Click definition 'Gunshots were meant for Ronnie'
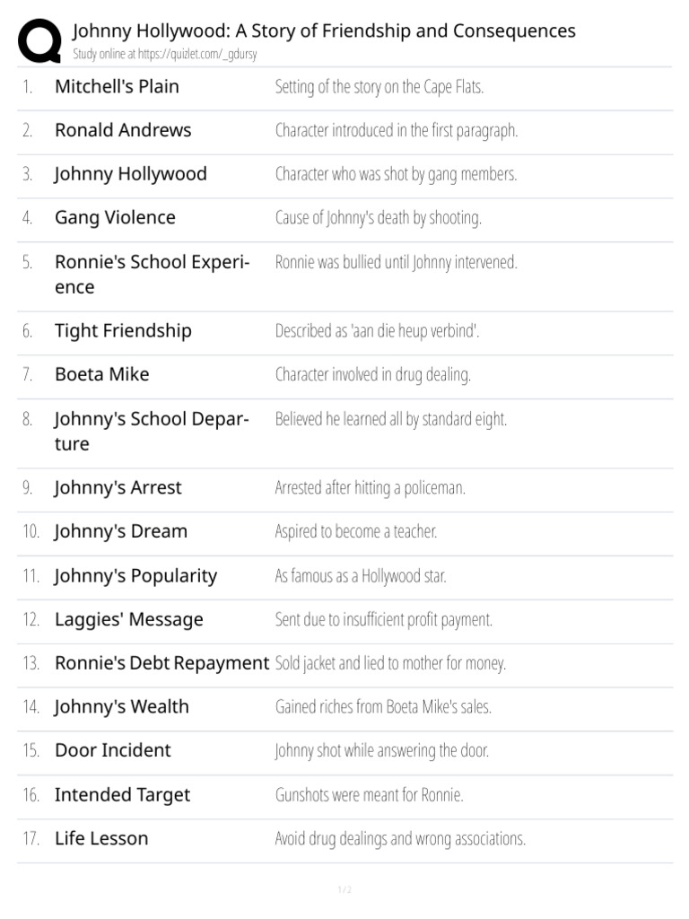 pos(369,795)
